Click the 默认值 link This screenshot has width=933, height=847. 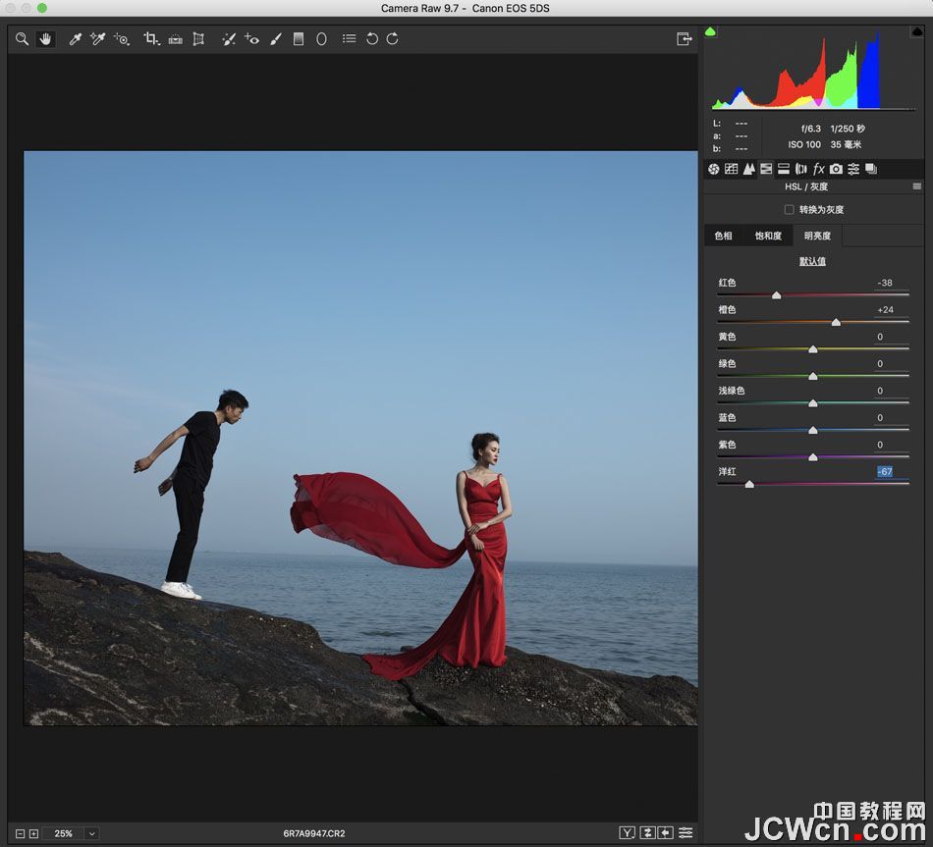[812, 261]
